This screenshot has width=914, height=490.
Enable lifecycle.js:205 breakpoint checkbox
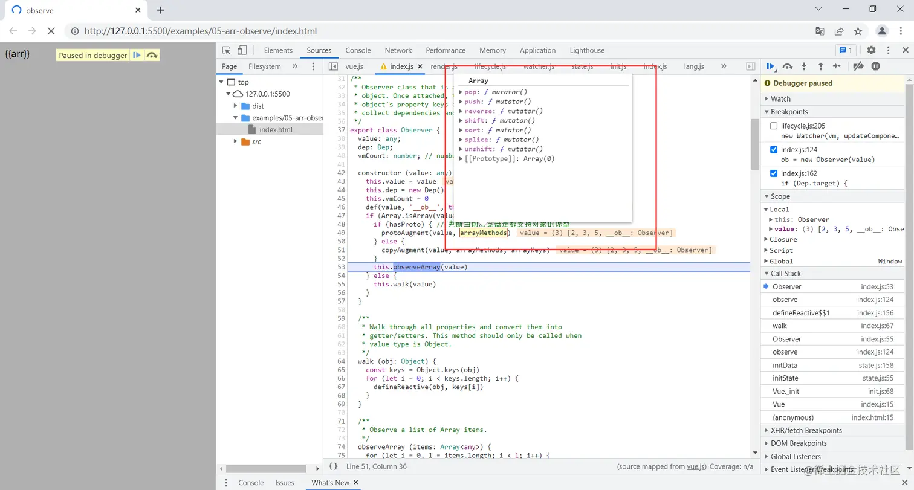[x=774, y=126]
